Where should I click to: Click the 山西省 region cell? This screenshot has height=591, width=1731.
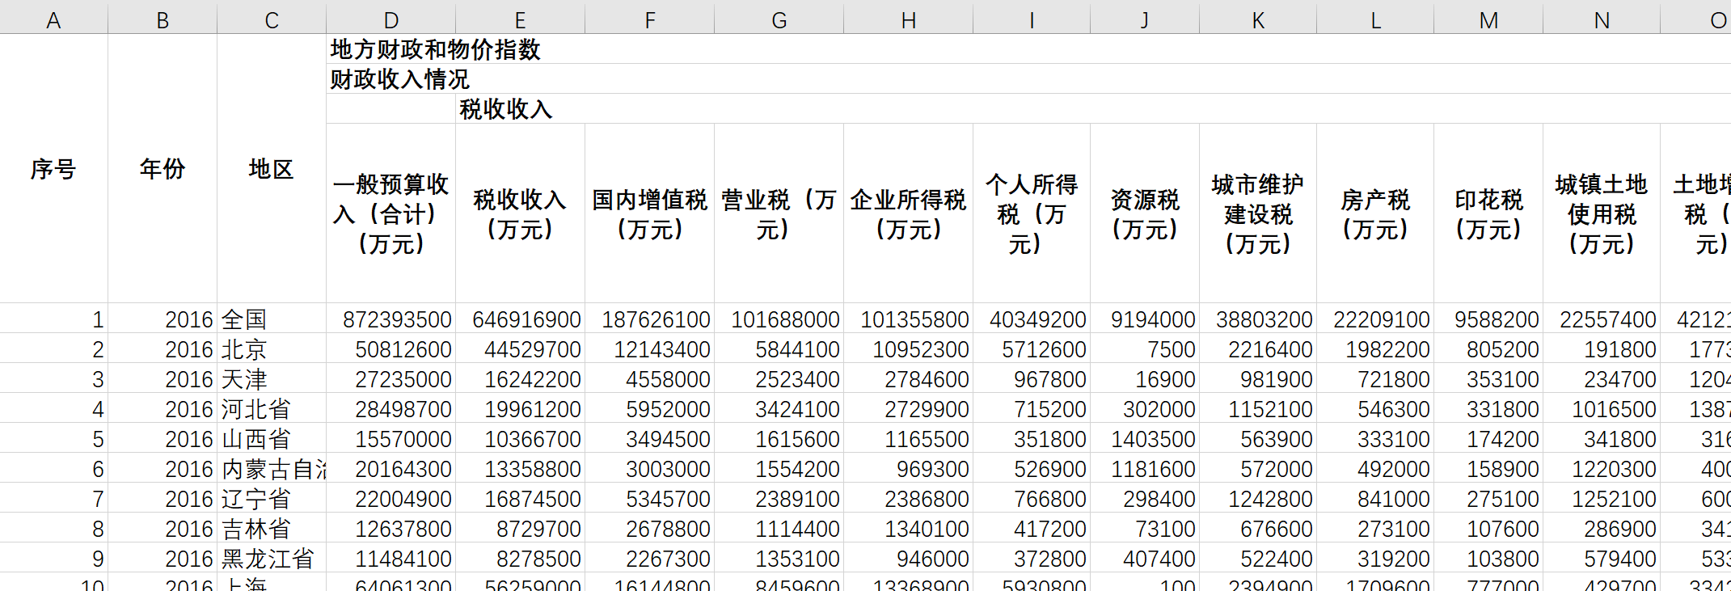click(272, 439)
